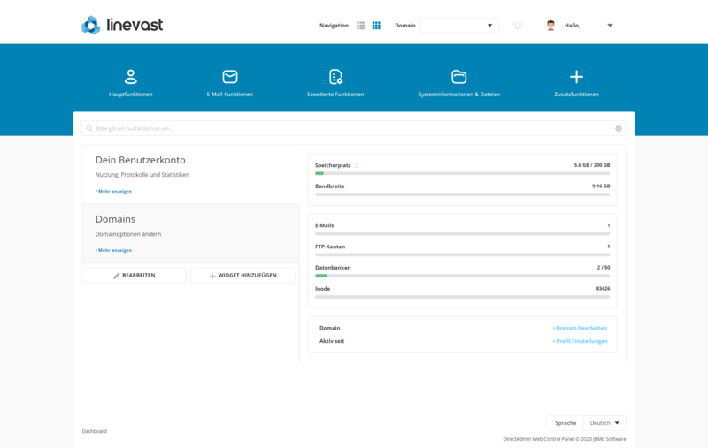Click Mehr anzeigen under Dein Benutzerkonto
Image resolution: width=708 pixels, height=448 pixels.
click(x=114, y=191)
